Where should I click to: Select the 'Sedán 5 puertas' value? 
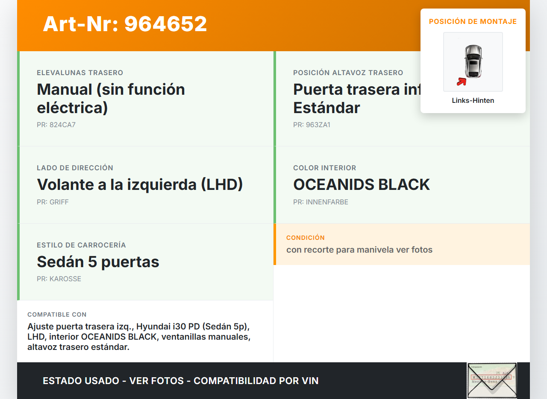point(98,262)
